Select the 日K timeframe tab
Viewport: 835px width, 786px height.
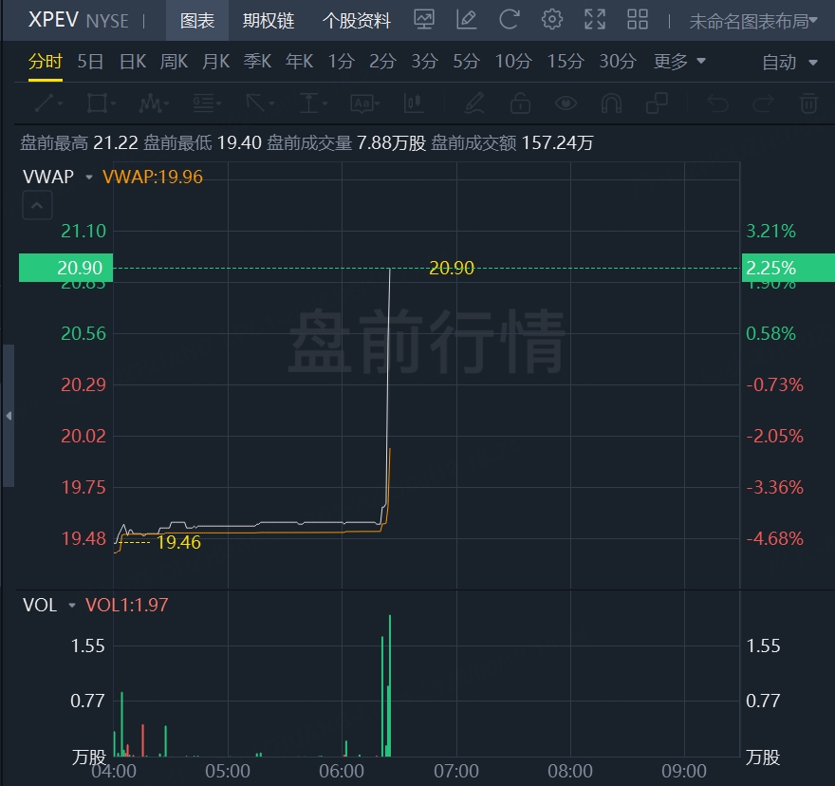(x=133, y=62)
